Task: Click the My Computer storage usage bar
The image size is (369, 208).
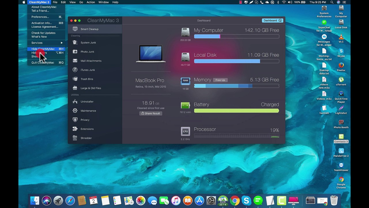Action: tap(236, 36)
